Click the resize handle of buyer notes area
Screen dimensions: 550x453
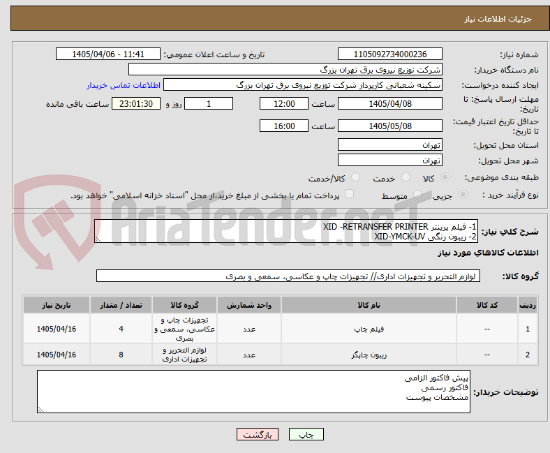tap(40, 410)
